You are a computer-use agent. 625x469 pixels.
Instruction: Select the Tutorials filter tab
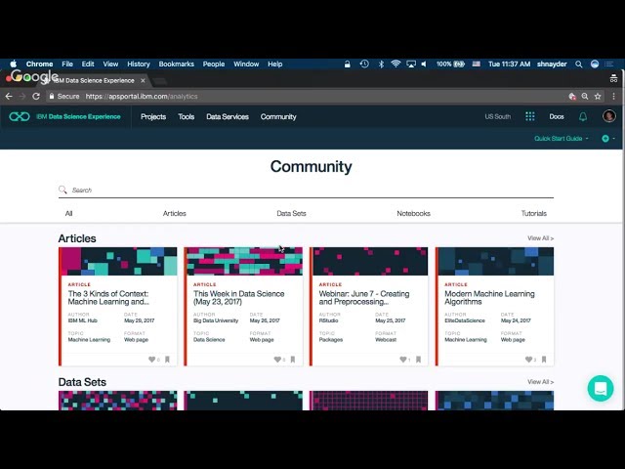[x=534, y=213]
